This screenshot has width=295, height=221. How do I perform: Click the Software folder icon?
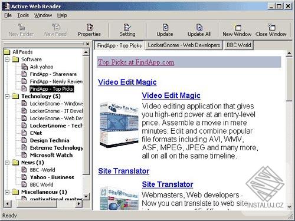coord(15,60)
